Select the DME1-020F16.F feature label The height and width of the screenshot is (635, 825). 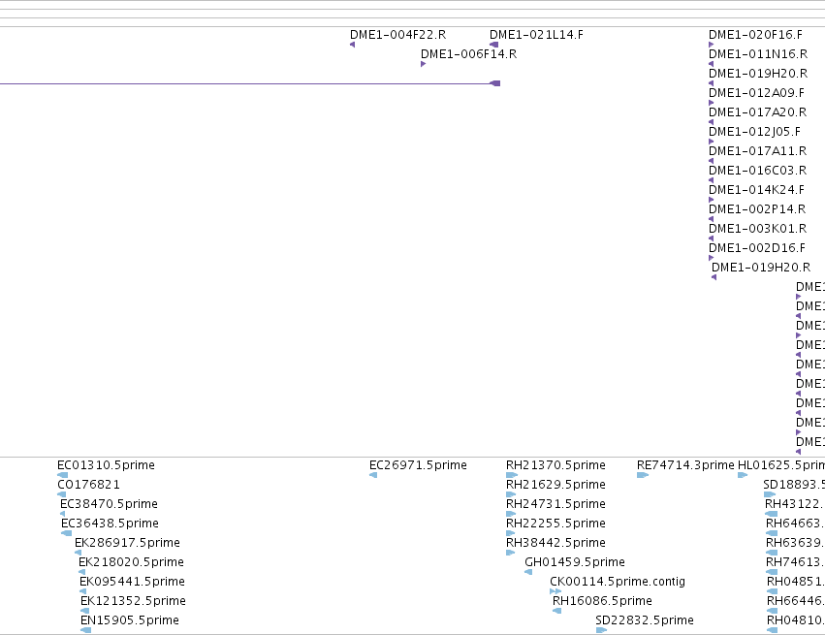[x=755, y=35]
